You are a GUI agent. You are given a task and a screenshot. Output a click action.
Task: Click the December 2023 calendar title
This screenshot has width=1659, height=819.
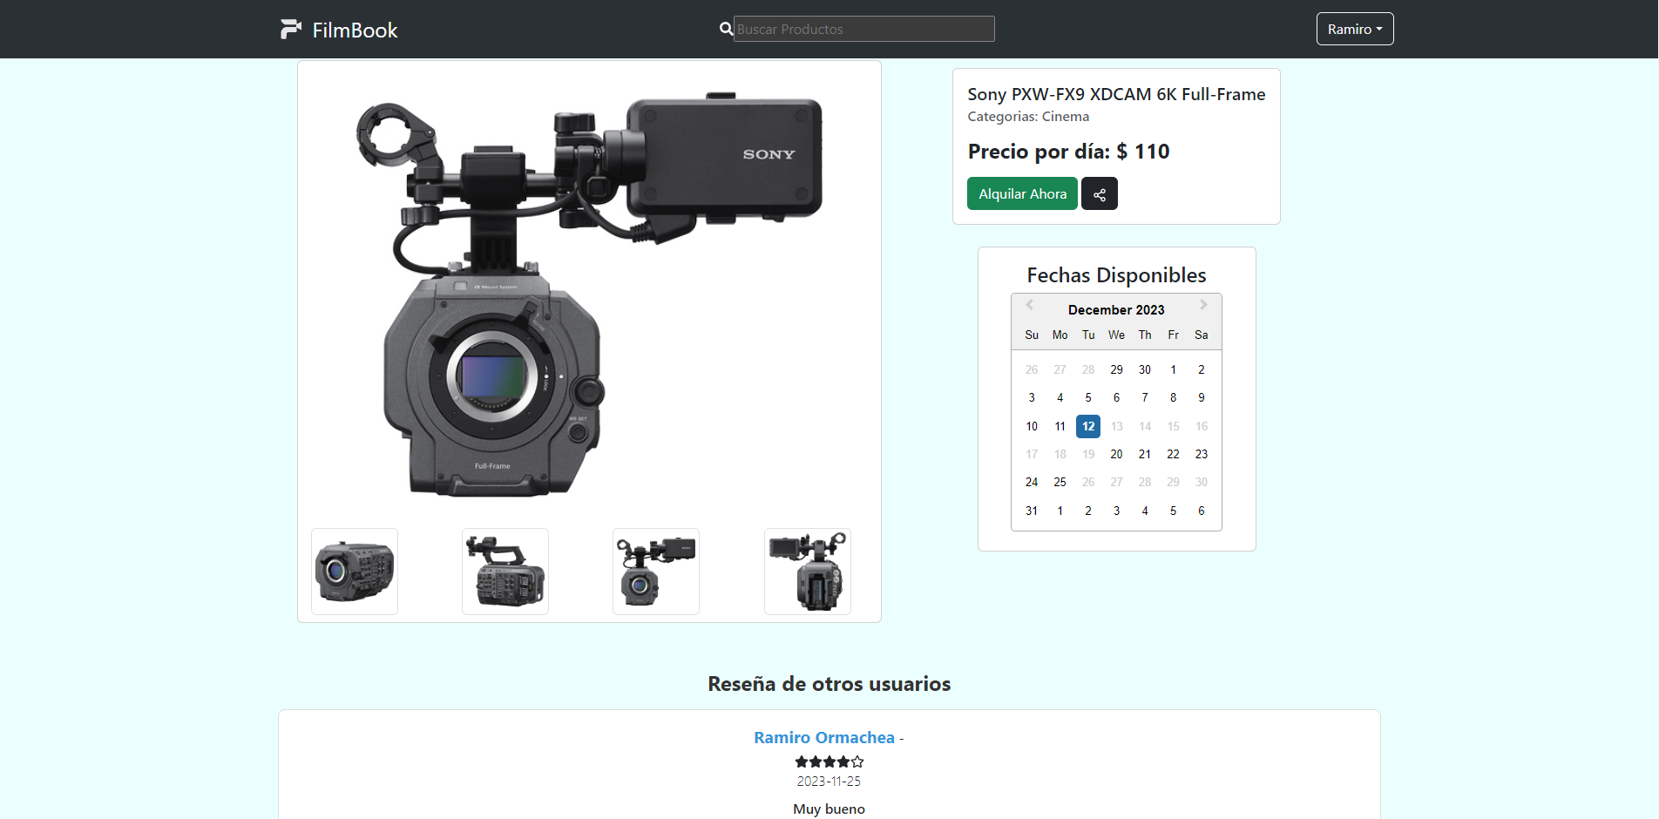tap(1116, 309)
